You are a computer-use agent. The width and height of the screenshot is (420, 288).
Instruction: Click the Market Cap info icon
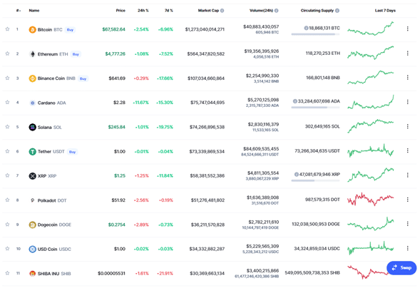[222, 11]
